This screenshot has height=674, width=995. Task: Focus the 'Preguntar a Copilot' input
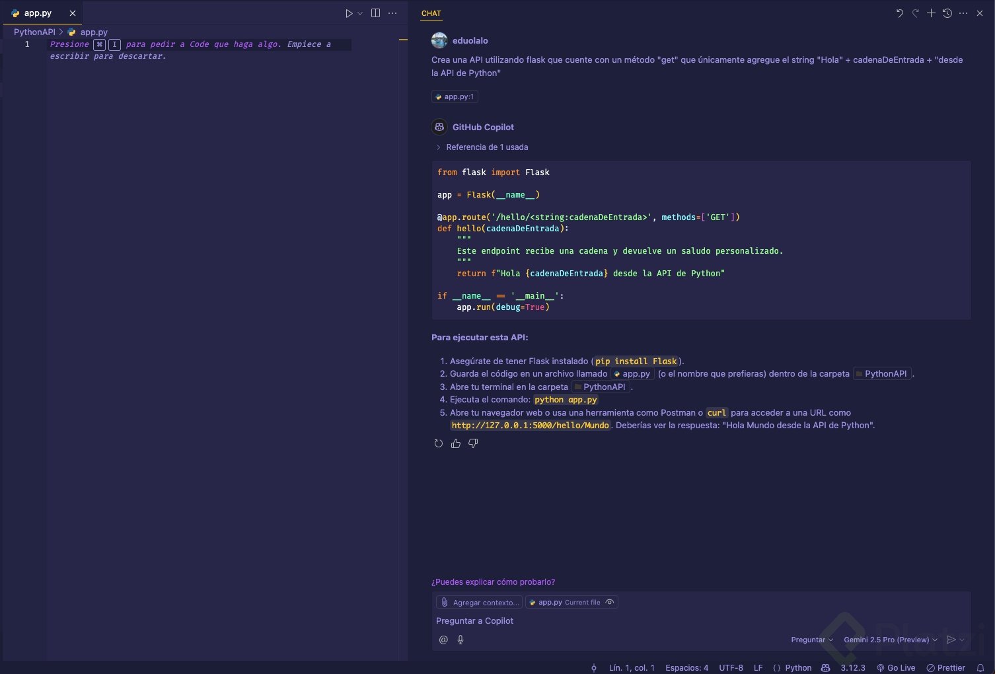pos(701,621)
